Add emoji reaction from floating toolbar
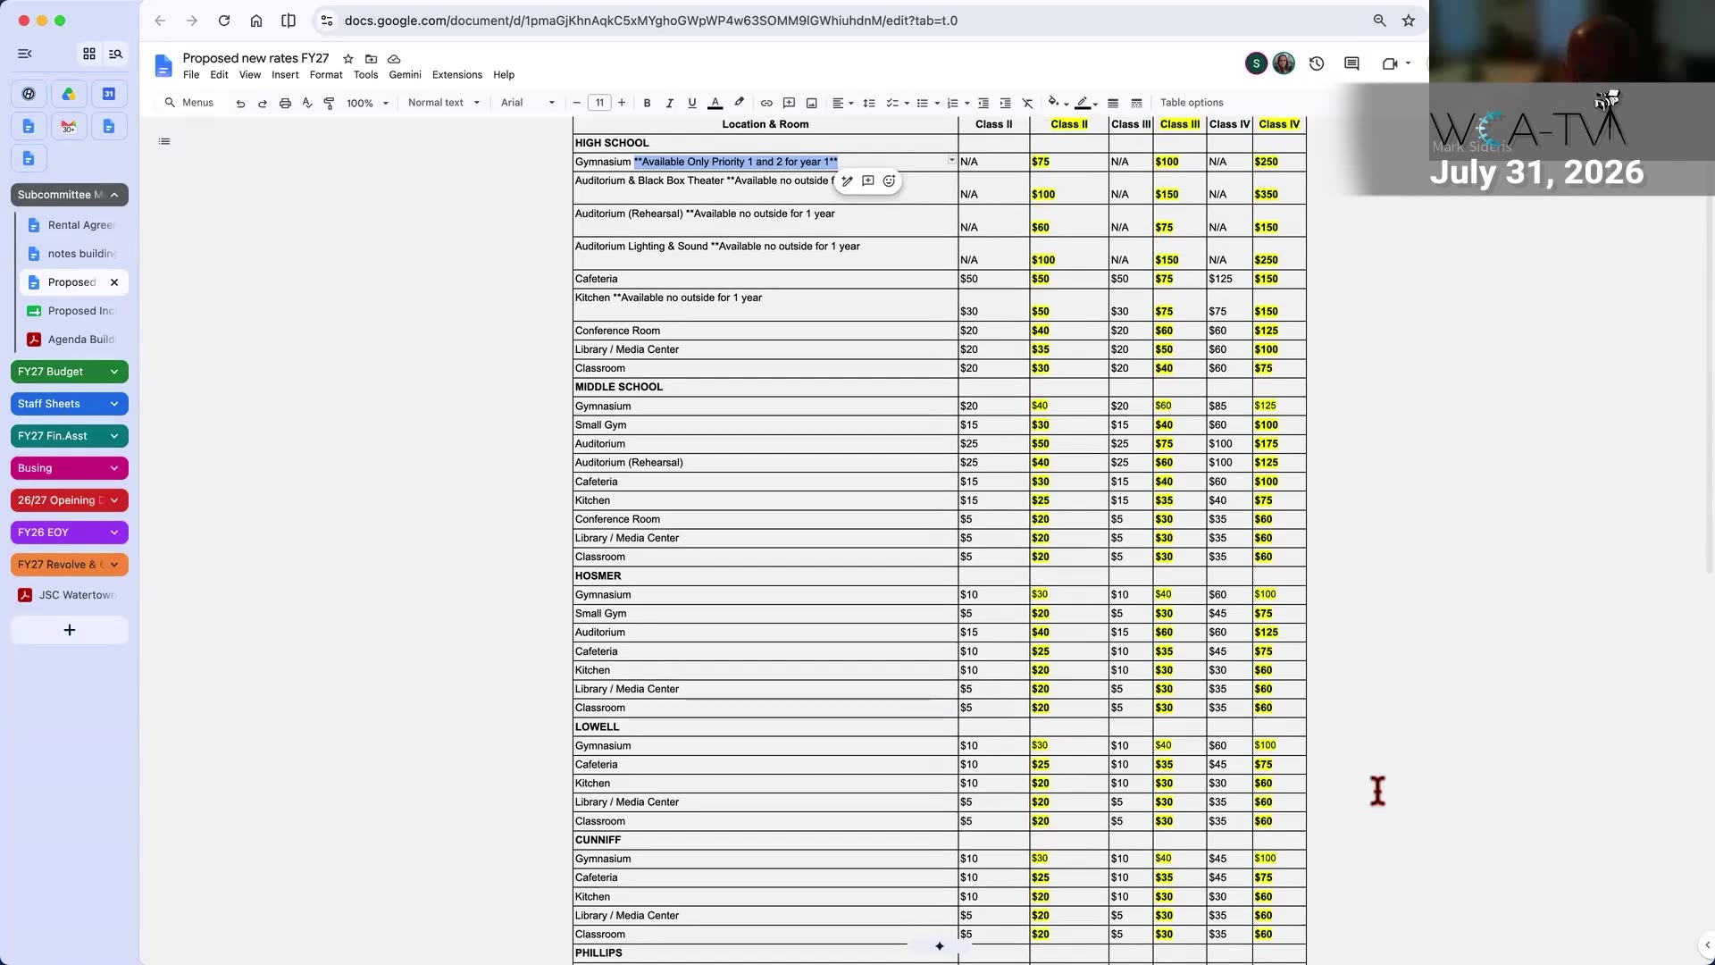1715x965 pixels. 889,181
